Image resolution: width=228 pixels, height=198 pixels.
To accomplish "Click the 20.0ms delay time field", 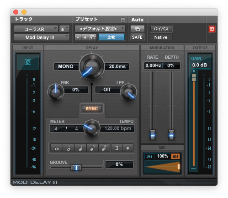I will tap(117, 66).
